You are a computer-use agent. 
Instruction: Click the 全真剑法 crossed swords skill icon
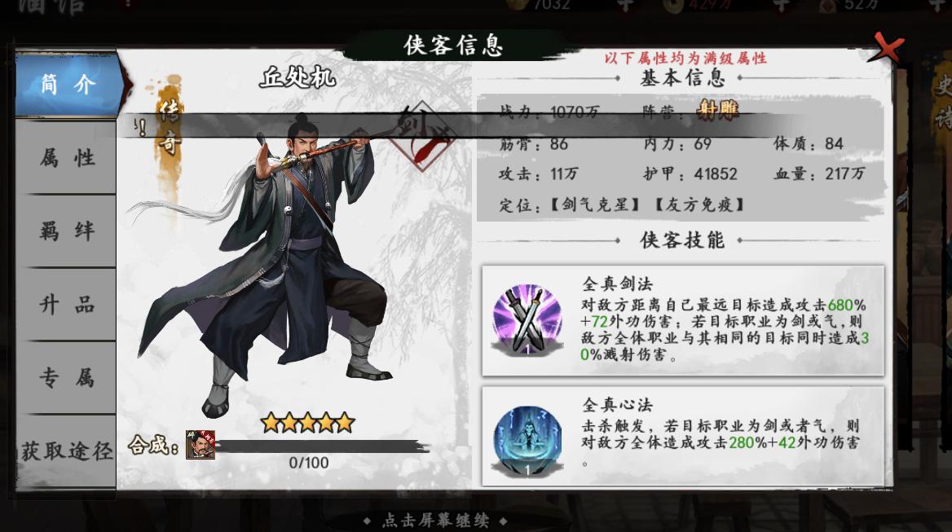[x=527, y=319]
